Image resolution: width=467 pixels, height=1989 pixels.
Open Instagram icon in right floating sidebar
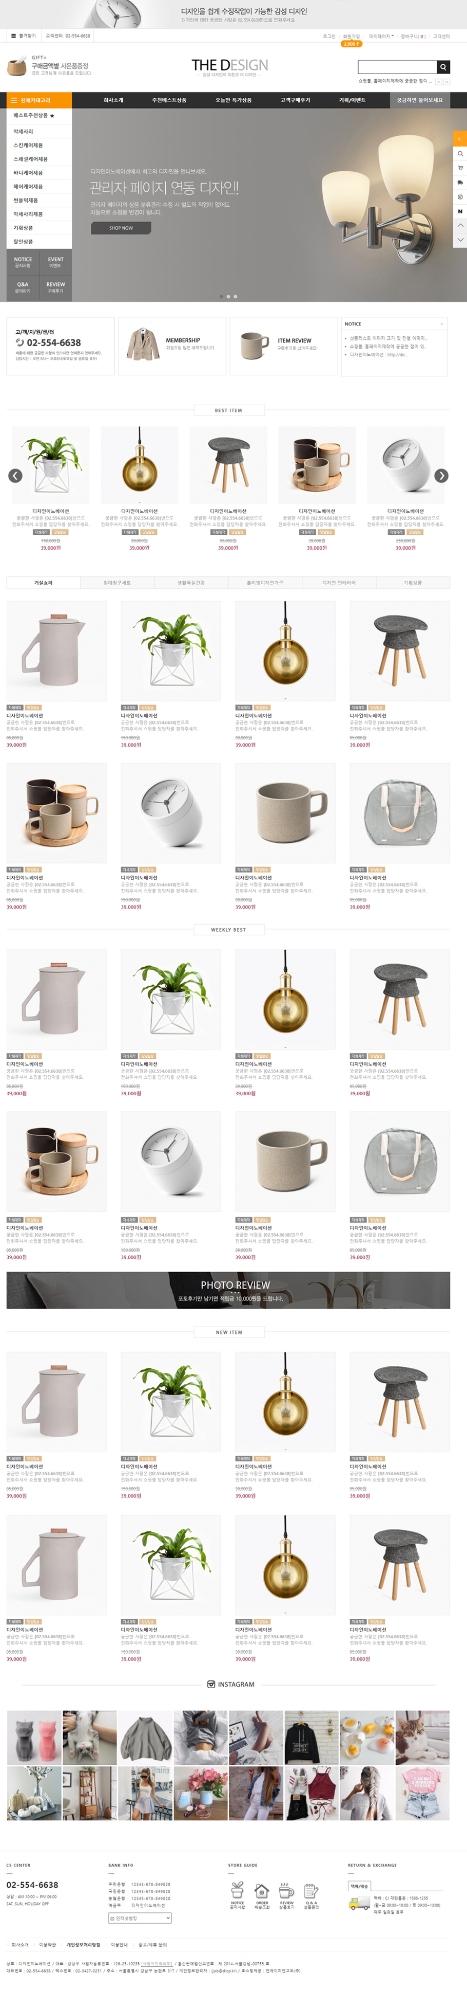[460, 197]
